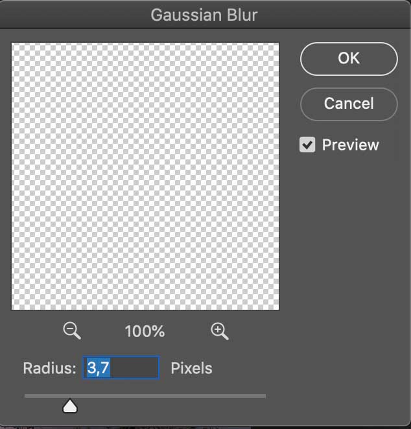
Task: Confirm the blur with OK
Action: pos(349,58)
